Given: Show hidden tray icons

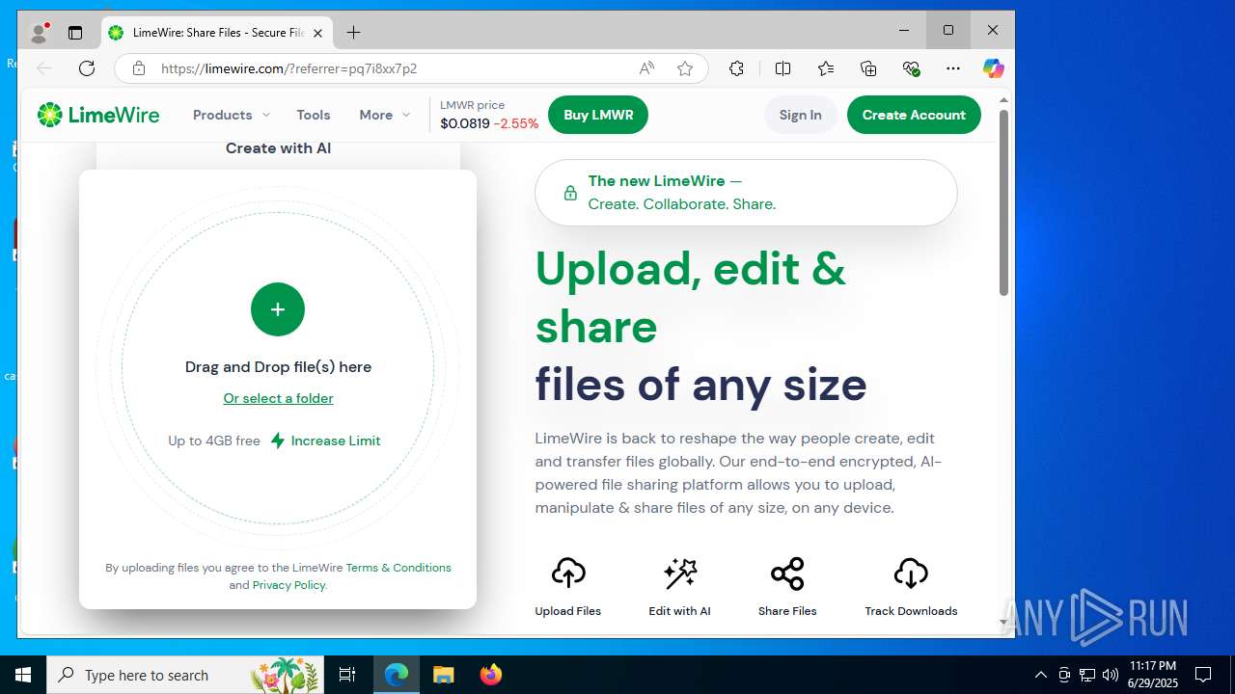Looking at the screenshot, I should [x=1040, y=675].
